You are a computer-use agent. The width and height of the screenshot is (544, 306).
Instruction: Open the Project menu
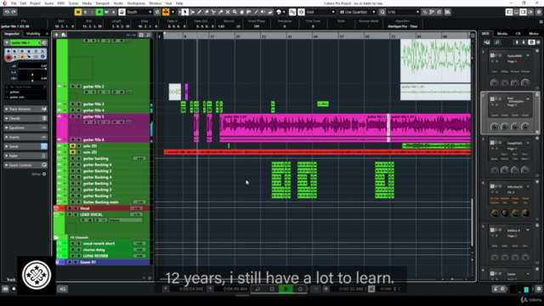pyautogui.click(x=35, y=3)
